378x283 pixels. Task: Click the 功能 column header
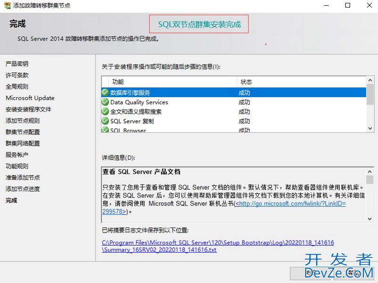(x=173, y=82)
